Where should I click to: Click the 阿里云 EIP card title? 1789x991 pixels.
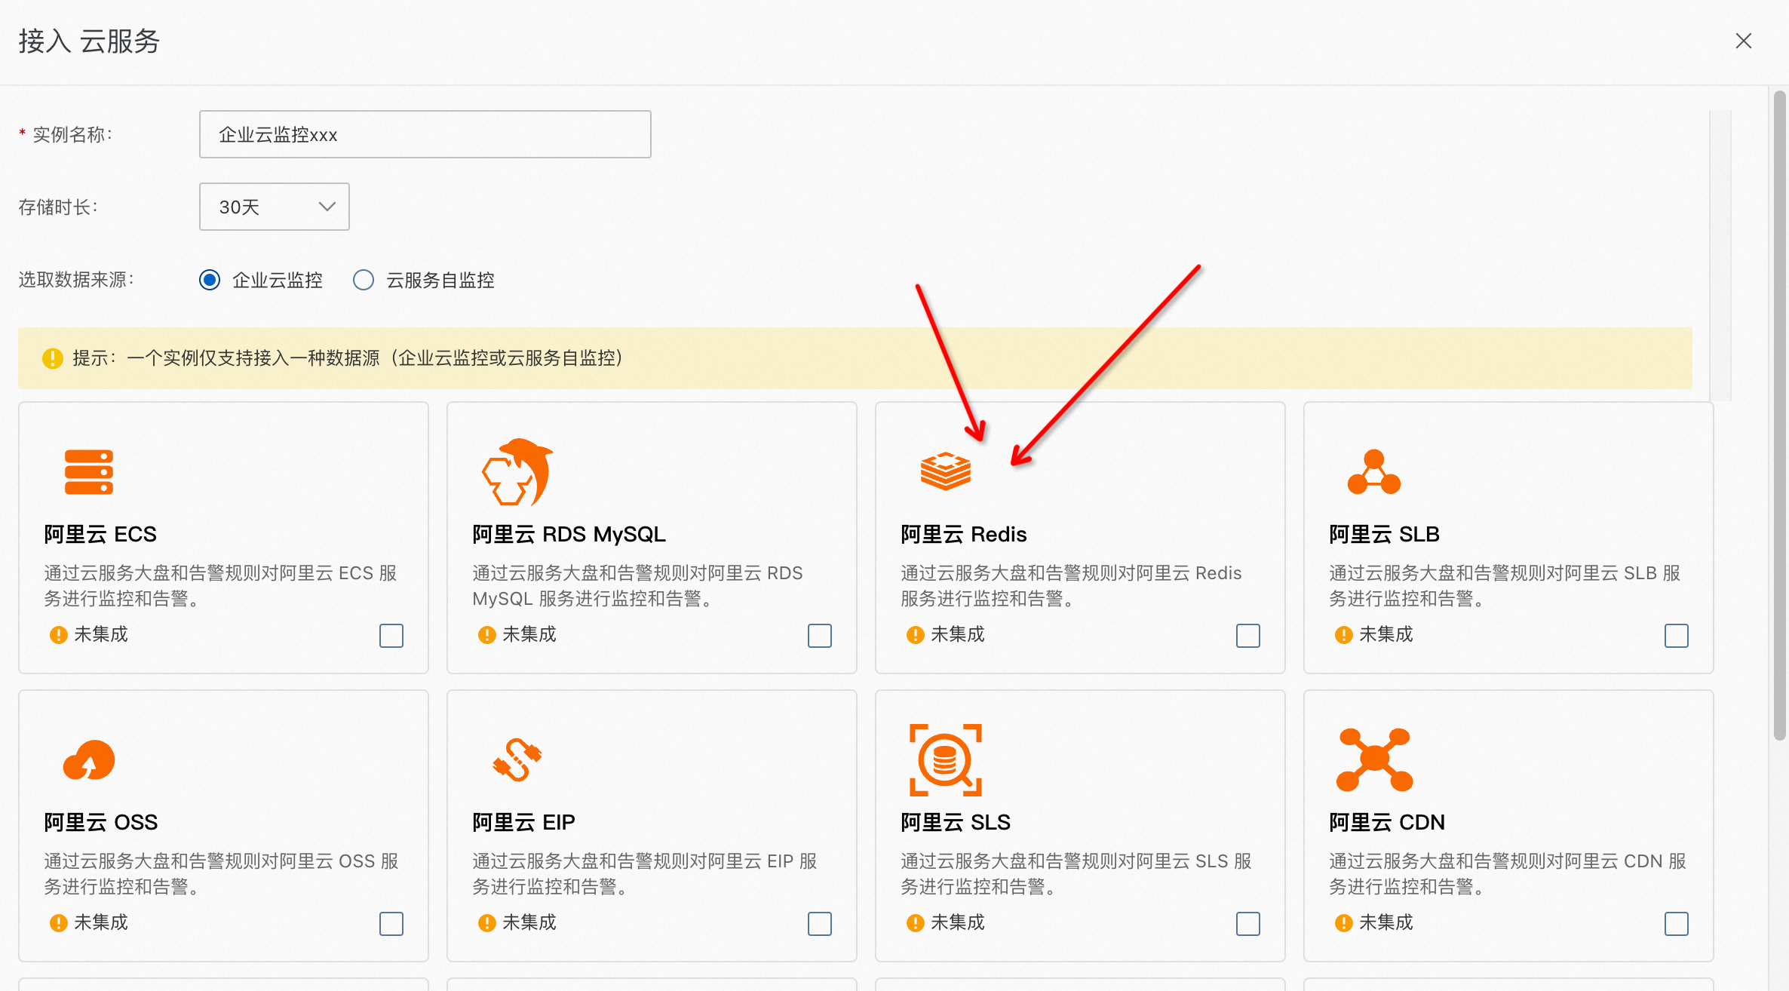pos(524,822)
